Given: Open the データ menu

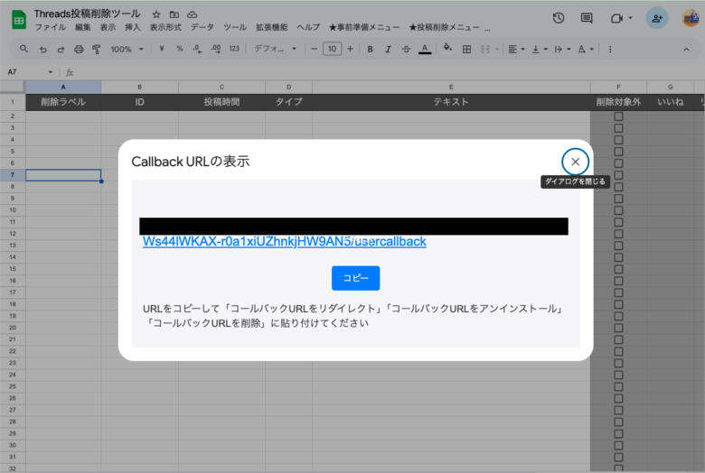Looking at the screenshot, I should [202, 27].
